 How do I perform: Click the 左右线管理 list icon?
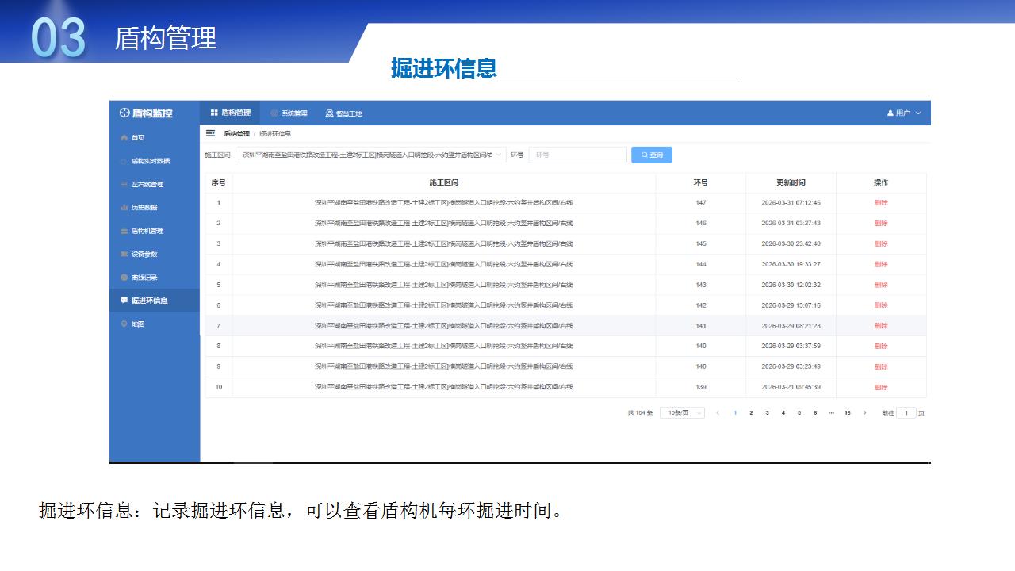coord(124,185)
